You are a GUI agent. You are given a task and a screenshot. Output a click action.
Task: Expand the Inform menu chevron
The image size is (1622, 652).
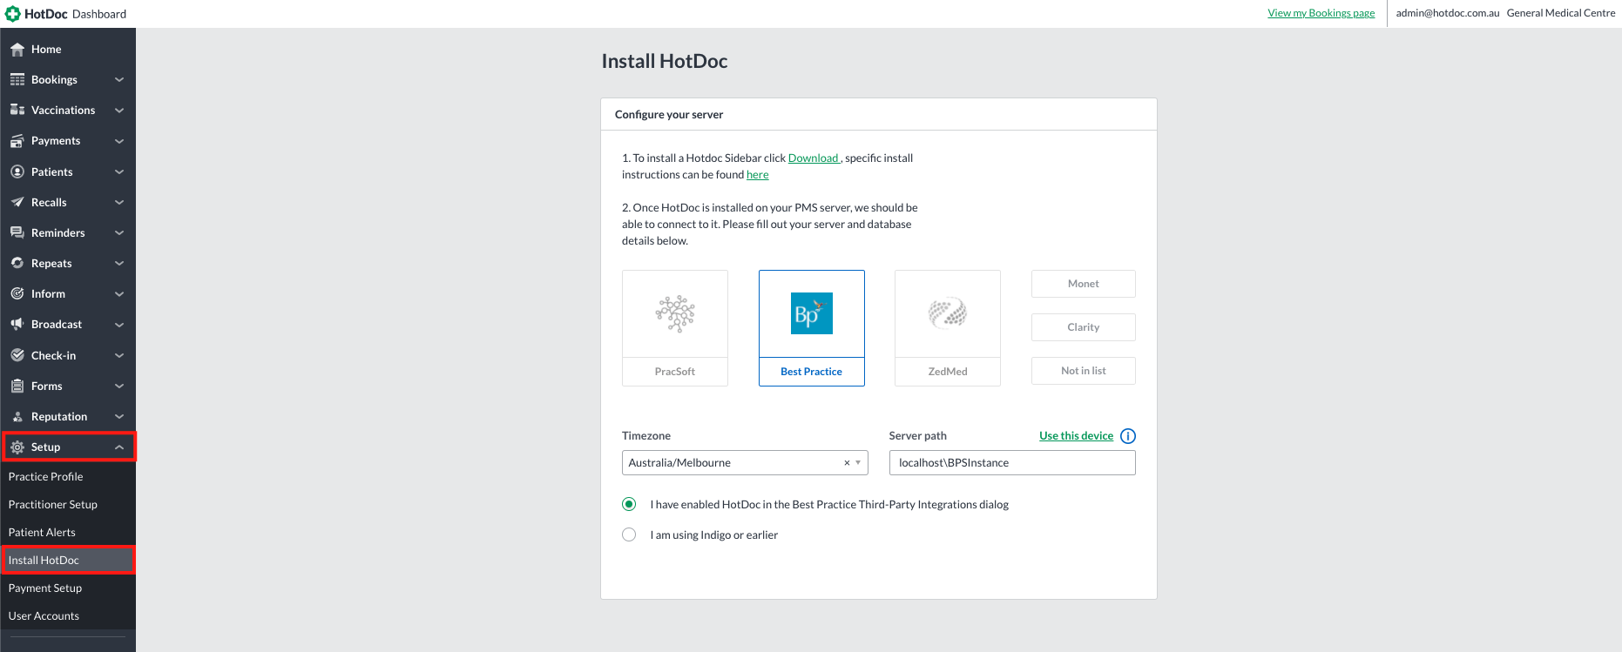pos(119,294)
